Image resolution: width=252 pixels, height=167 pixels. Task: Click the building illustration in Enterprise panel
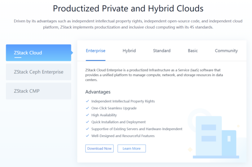215,137
